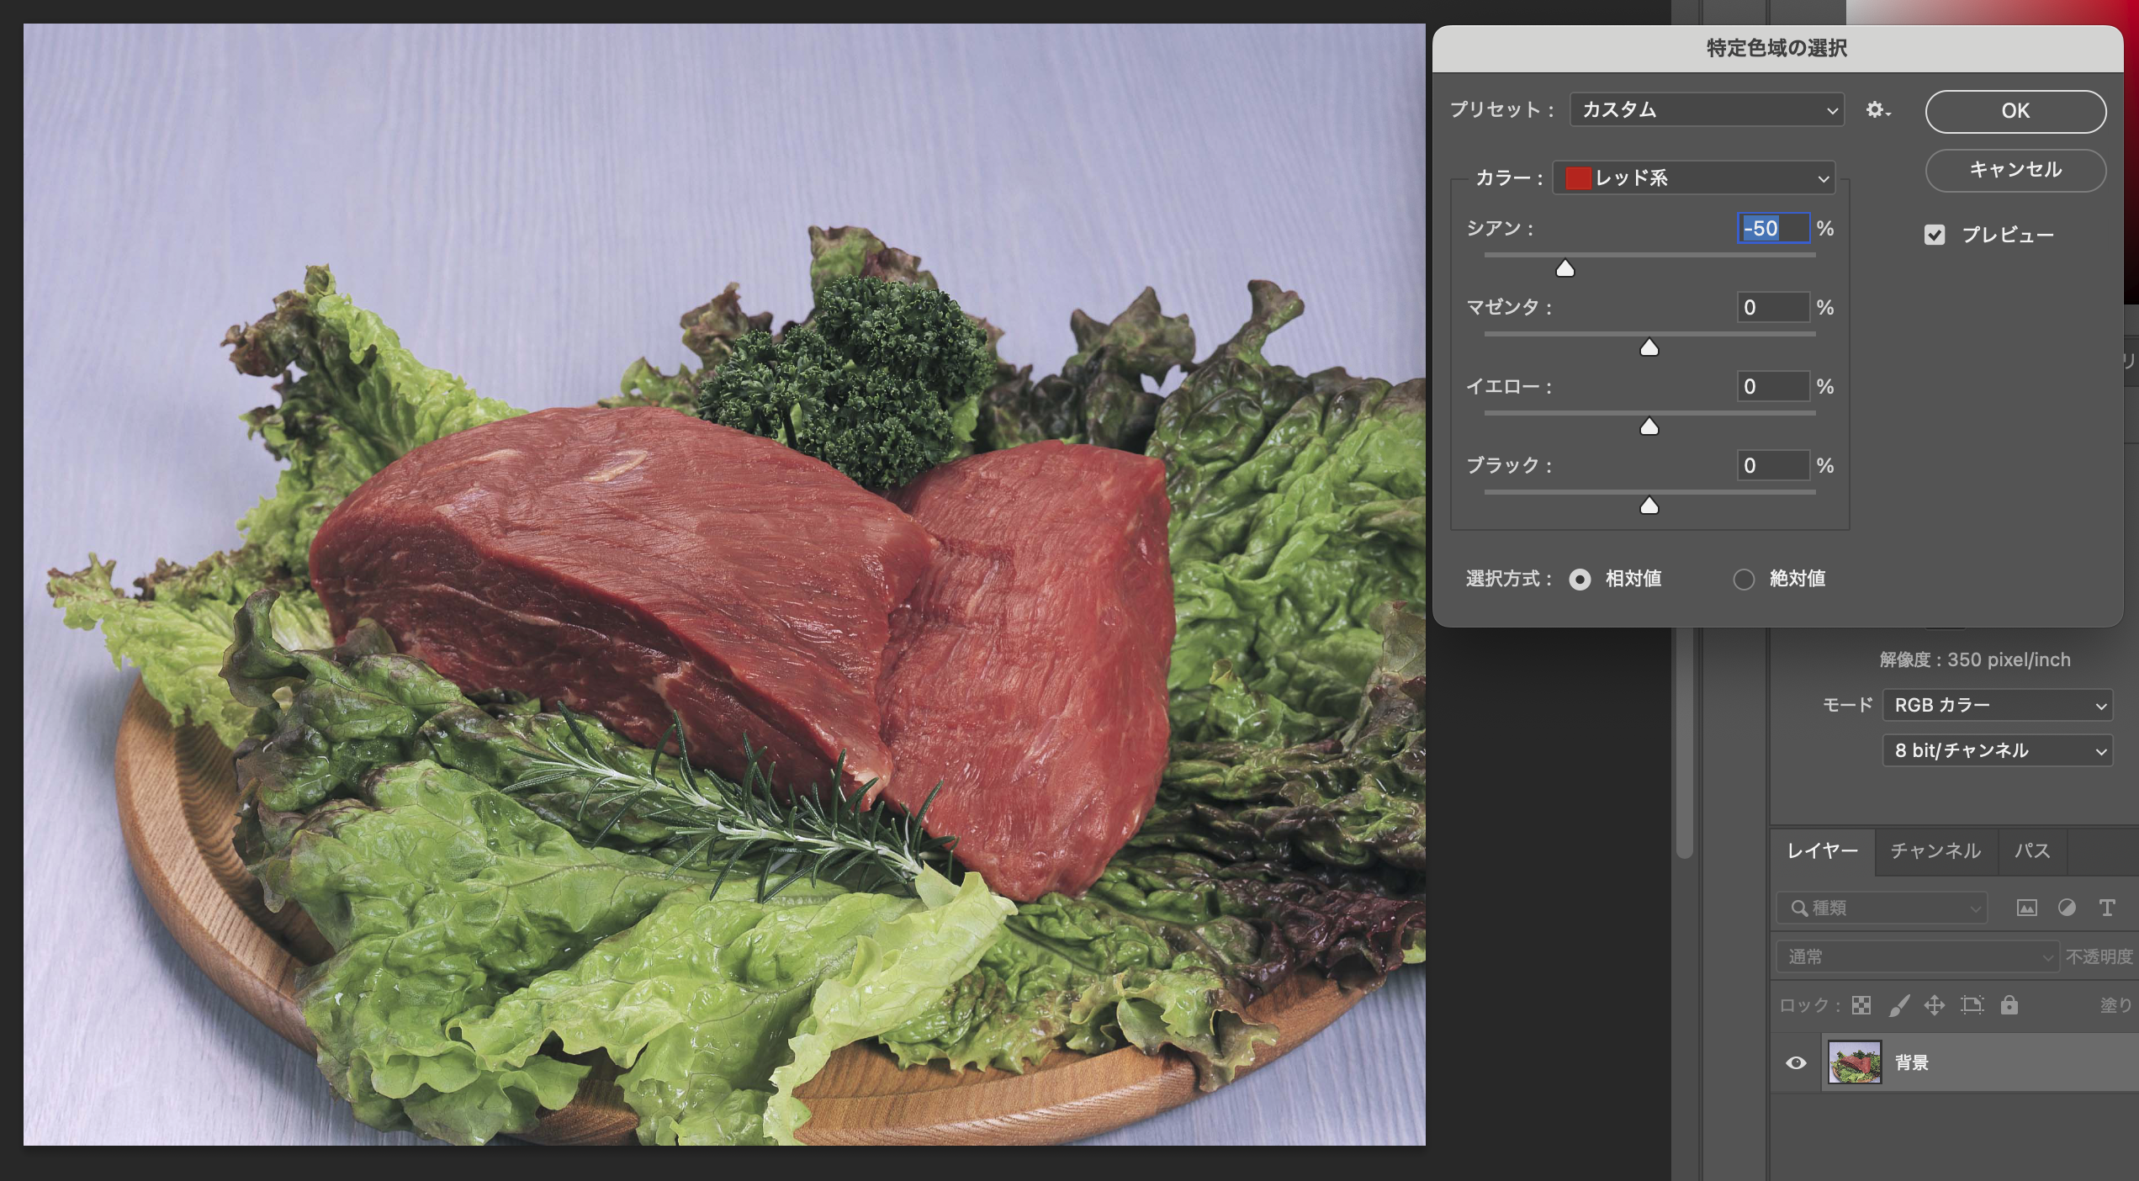The height and width of the screenshot is (1181, 2139).
Task: Lock transparent pixels checkerboard icon
Action: (x=1861, y=1005)
